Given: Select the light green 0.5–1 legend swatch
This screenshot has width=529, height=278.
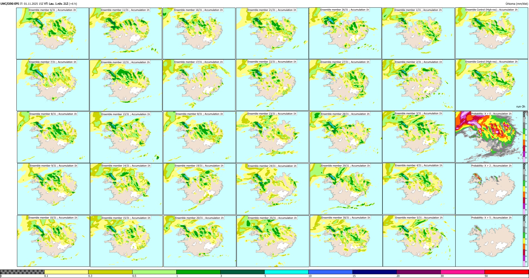Looking at the screenshot, I should pos(154,272).
